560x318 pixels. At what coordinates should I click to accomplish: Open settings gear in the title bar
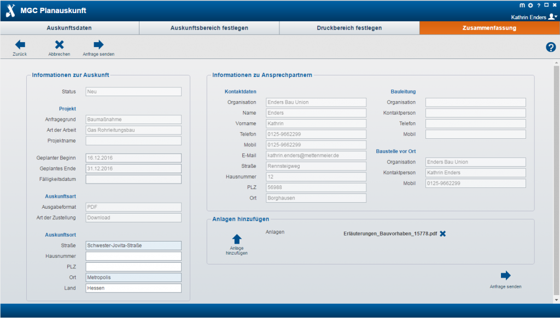530,5
